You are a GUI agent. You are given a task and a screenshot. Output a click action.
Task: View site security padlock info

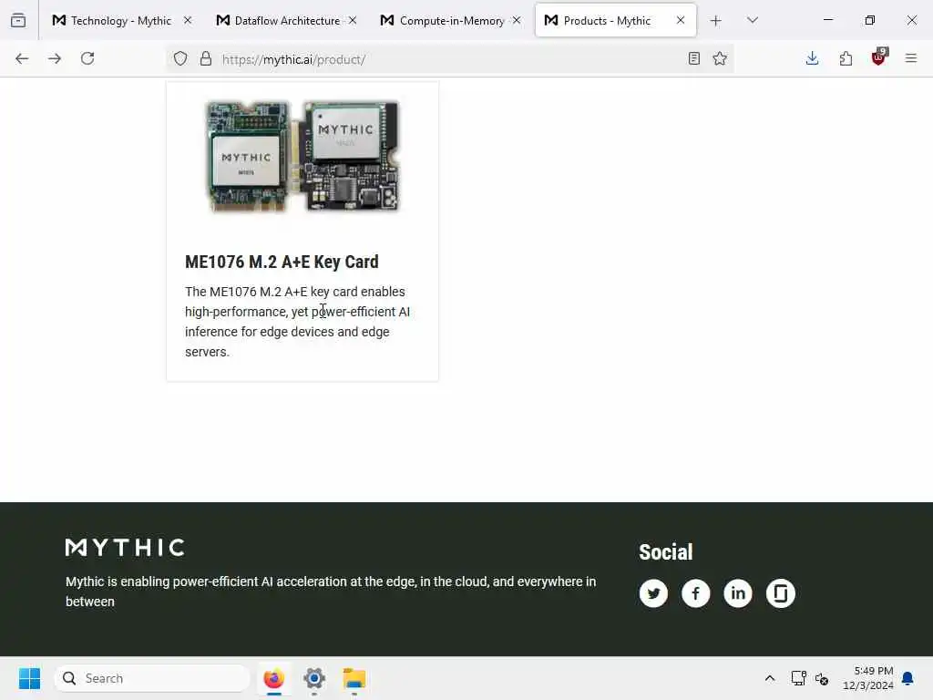point(206,58)
